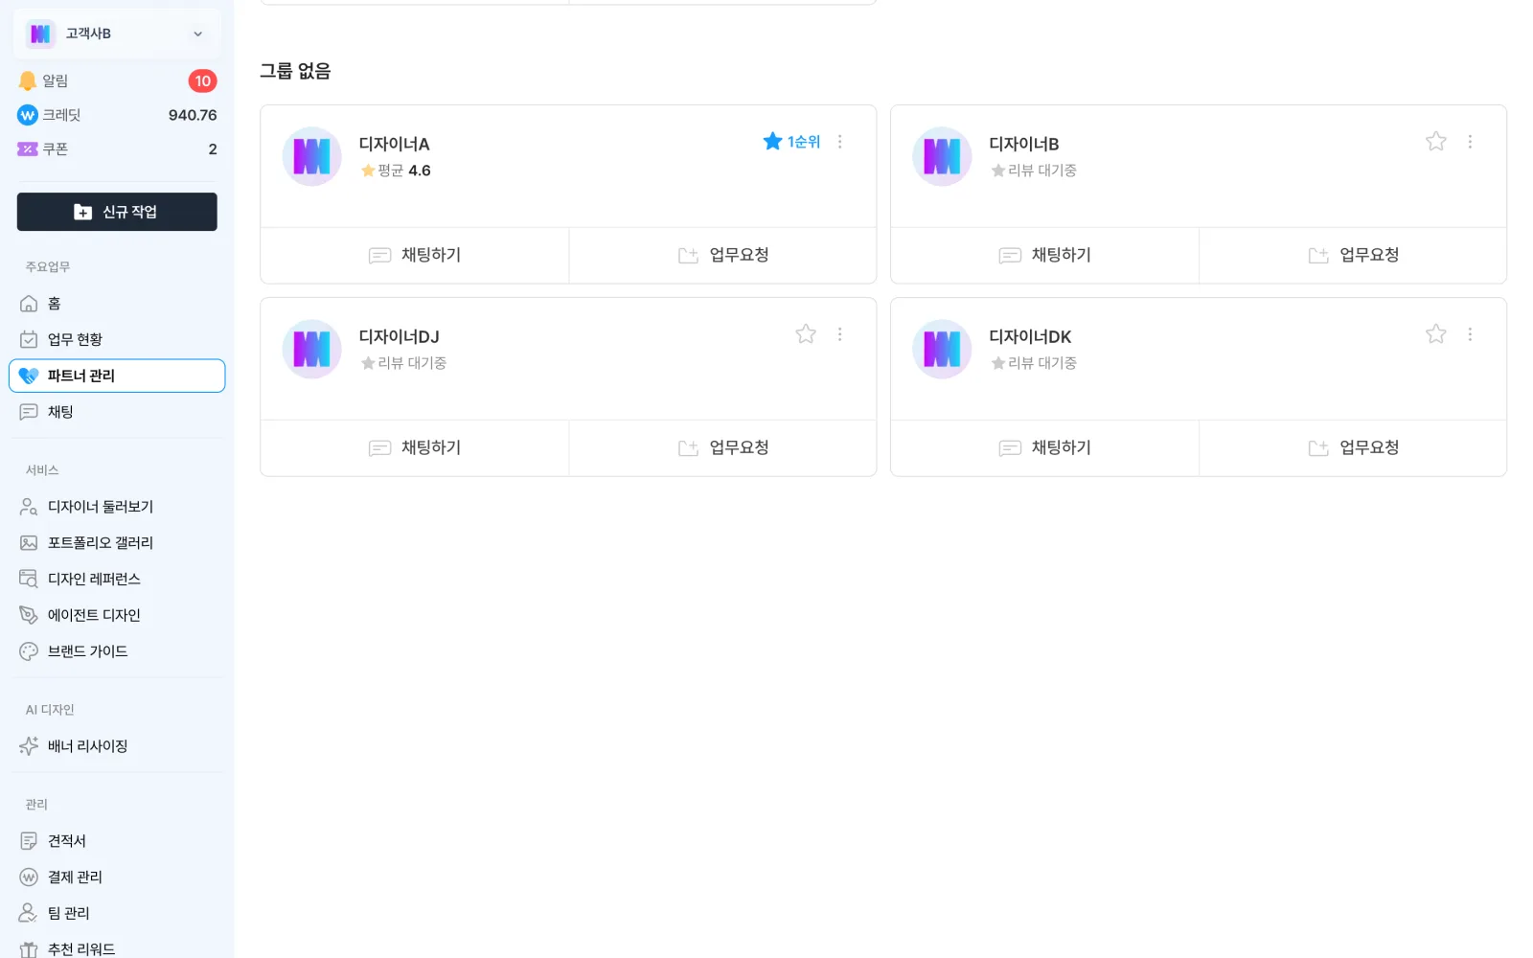Click 업무요청 on the 디자이너B card

[x=1353, y=255]
